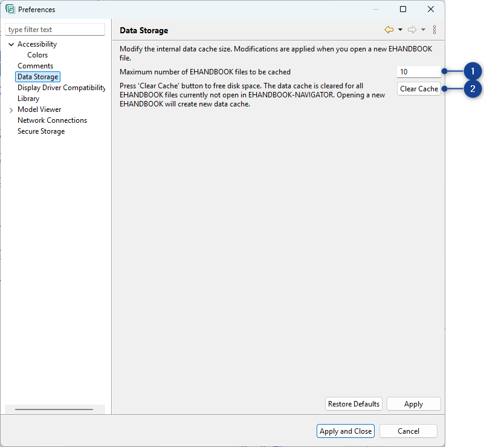Collapse the Accessibility tree node

[x=11, y=45]
